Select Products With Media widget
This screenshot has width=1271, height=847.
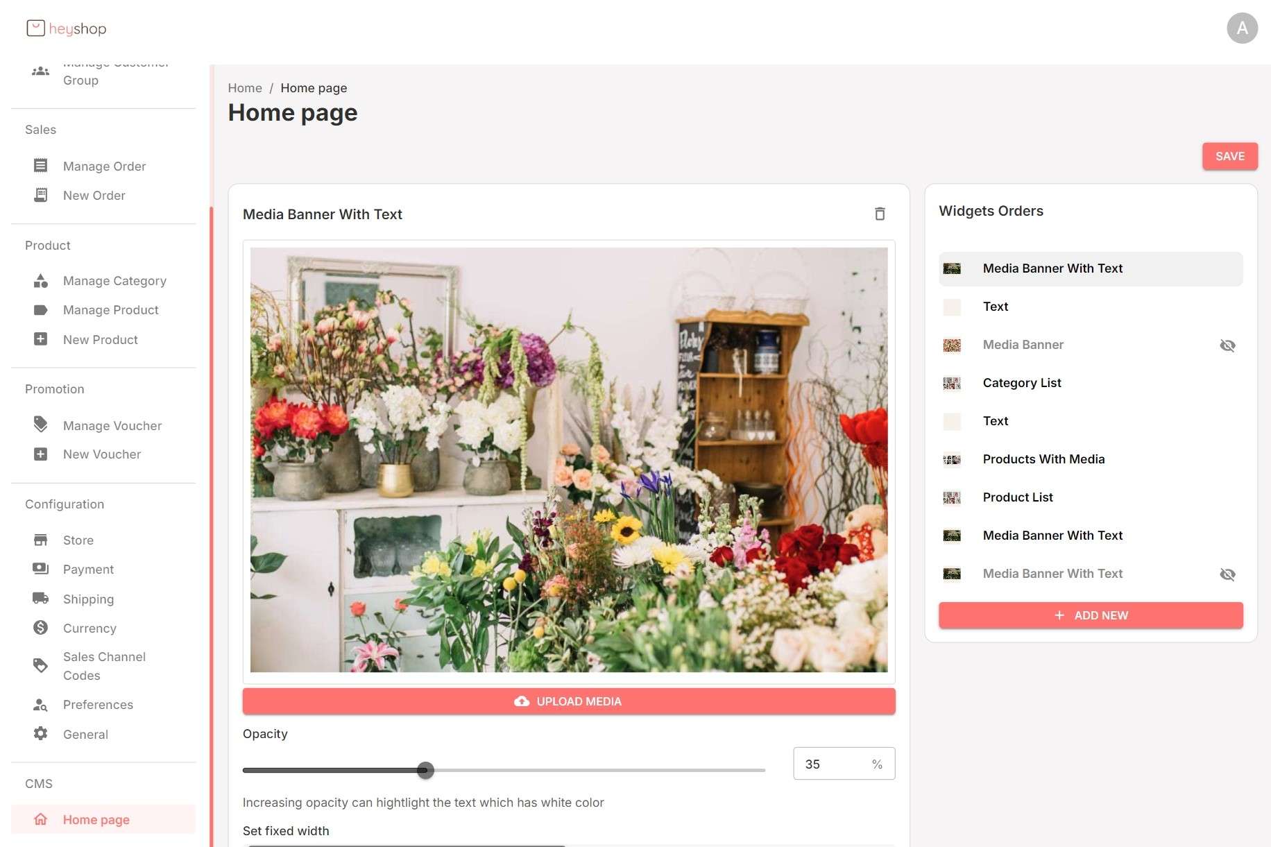click(1043, 459)
